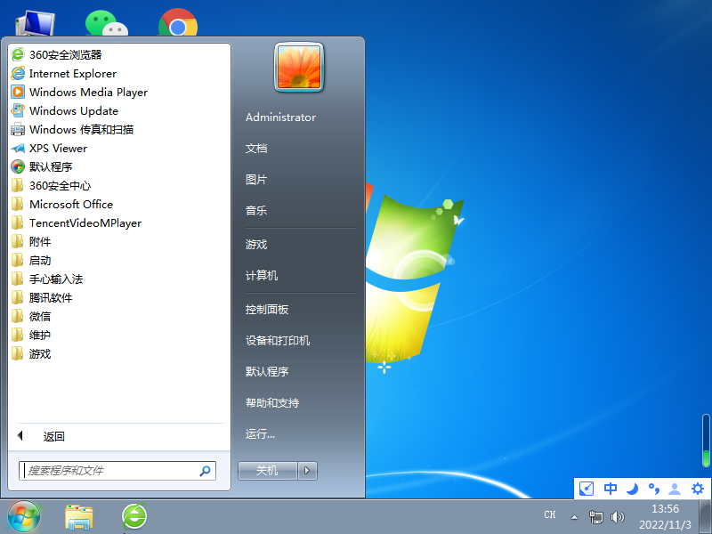This screenshot has width=712, height=534.
Task: Open shutdown options arrow beside 关机
Action: coord(299,470)
